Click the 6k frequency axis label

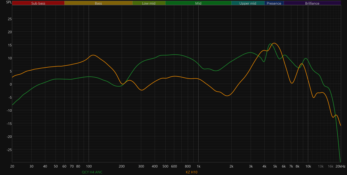tap(284, 166)
